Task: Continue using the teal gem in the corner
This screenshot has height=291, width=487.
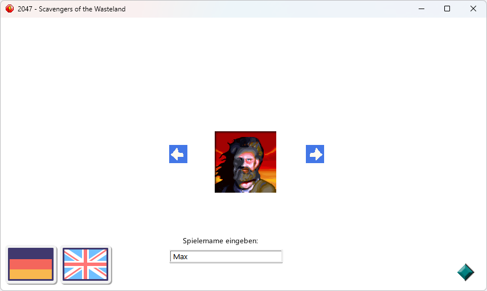Action: click(465, 272)
